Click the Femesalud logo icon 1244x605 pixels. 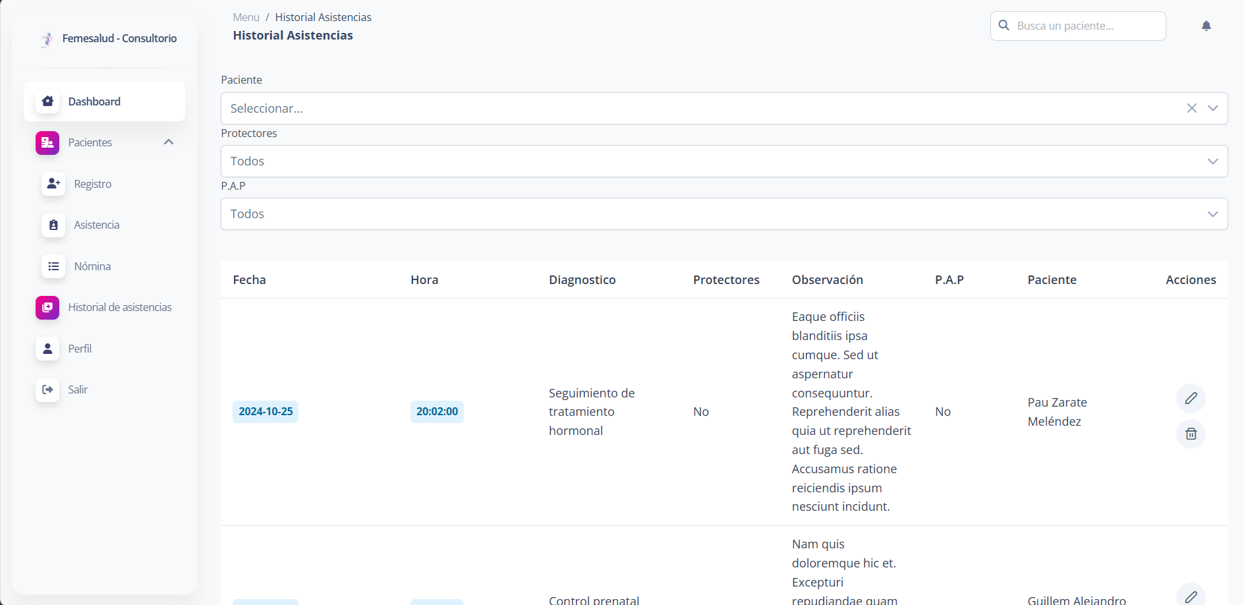[47, 39]
